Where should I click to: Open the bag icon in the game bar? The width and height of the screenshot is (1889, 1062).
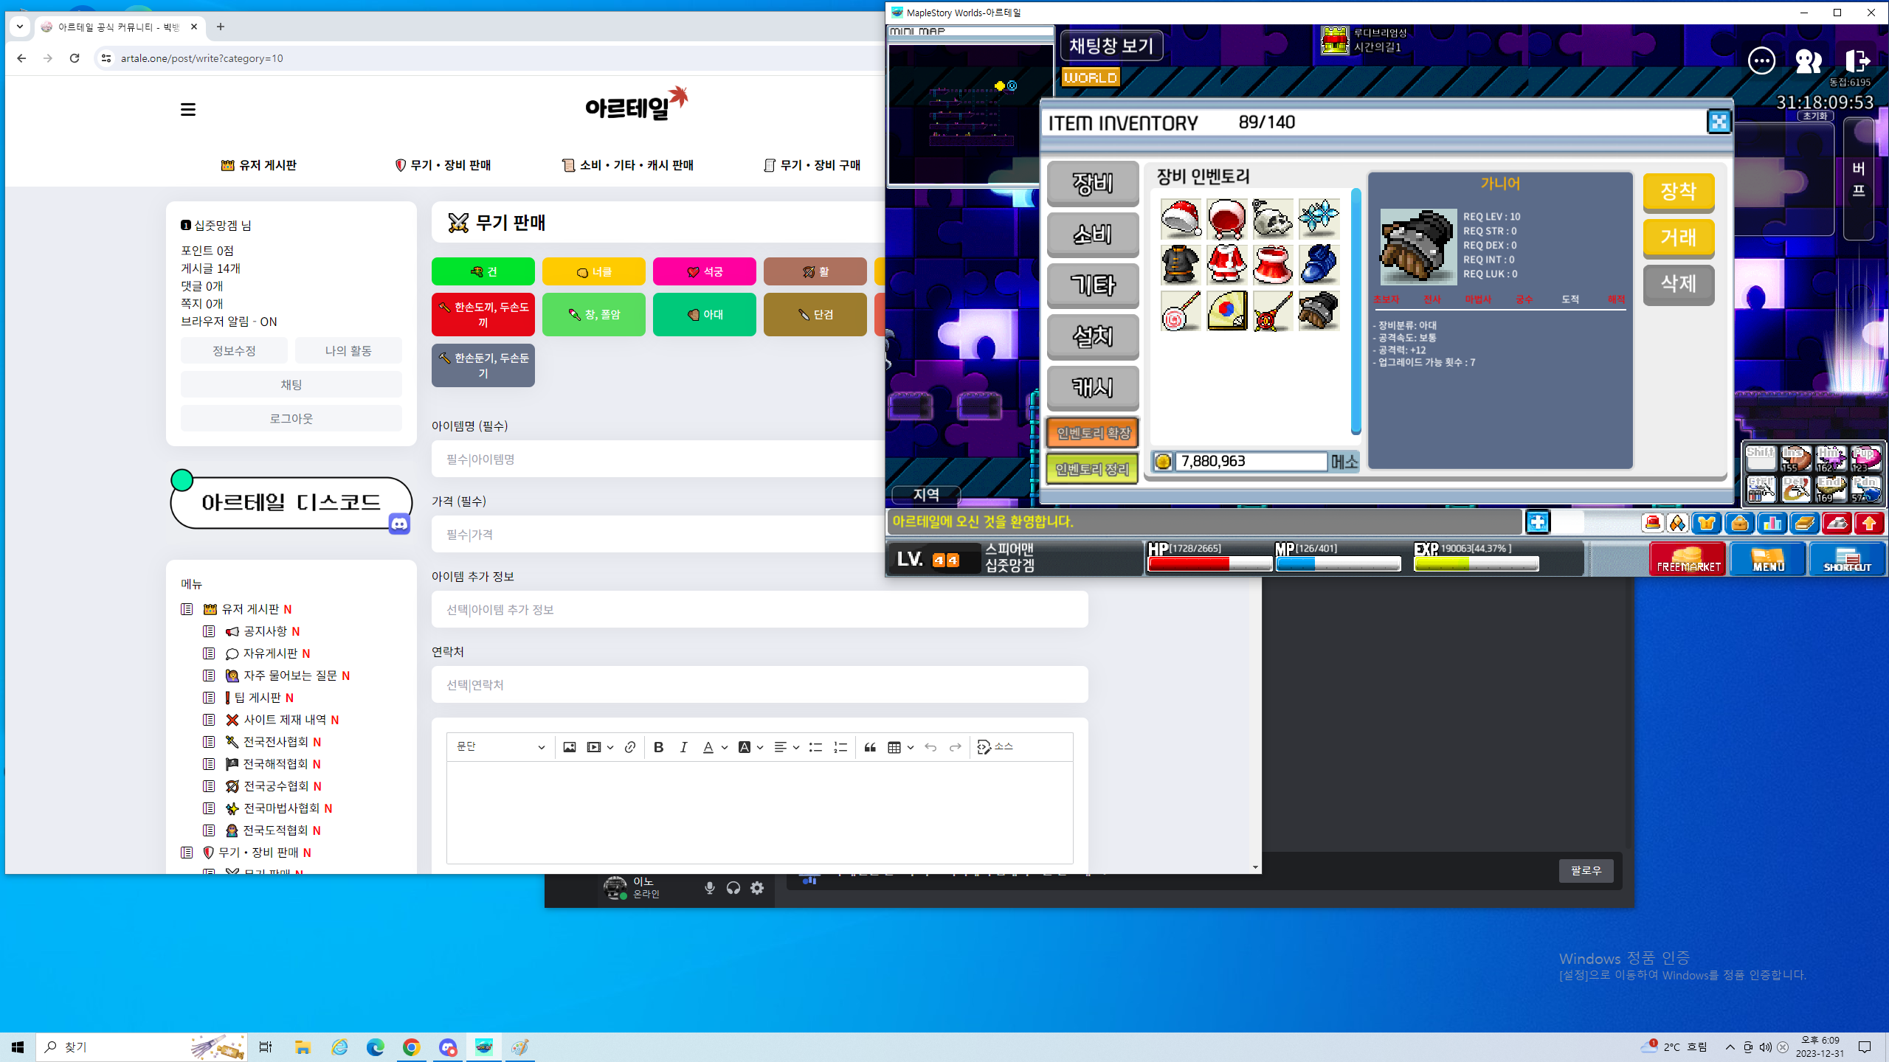(x=1739, y=523)
